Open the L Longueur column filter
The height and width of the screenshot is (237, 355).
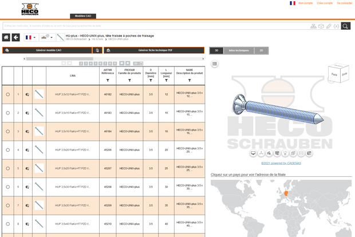tap(167, 80)
